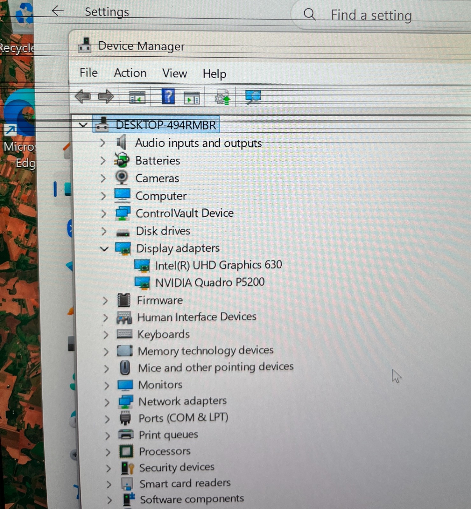The image size is (471, 509).
Task: Click the Forward arrow toolbar icon
Action: pyautogui.click(x=106, y=96)
